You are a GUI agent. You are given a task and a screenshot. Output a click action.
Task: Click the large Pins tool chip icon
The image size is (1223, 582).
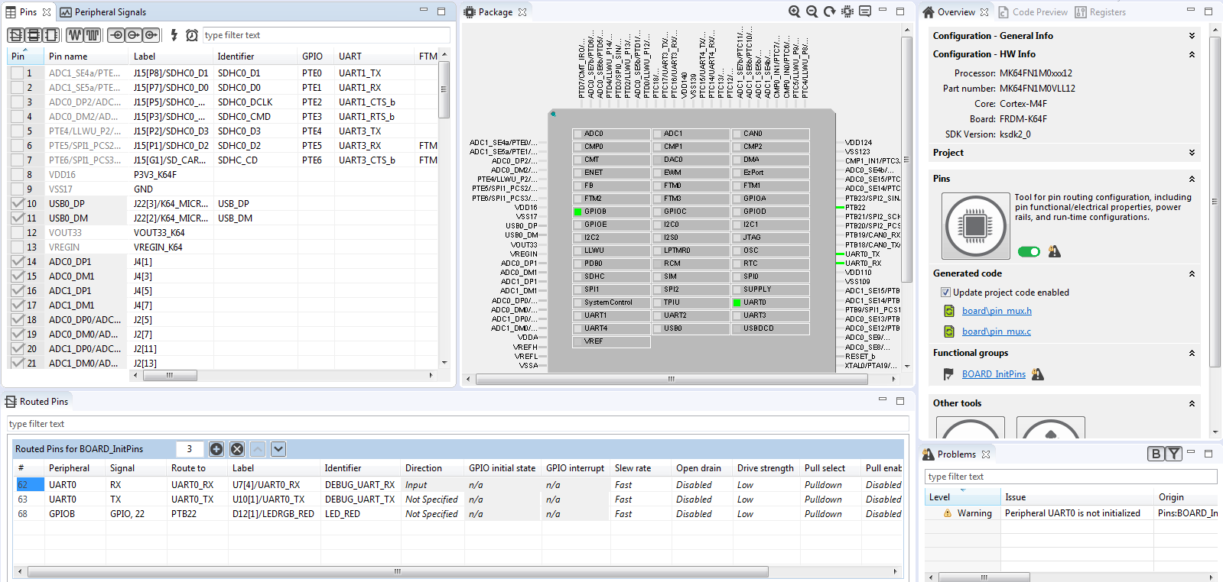(x=975, y=226)
